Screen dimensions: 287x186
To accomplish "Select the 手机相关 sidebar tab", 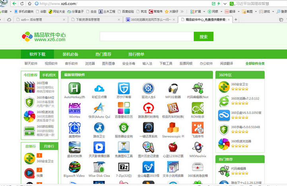I will (x=49, y=75).
